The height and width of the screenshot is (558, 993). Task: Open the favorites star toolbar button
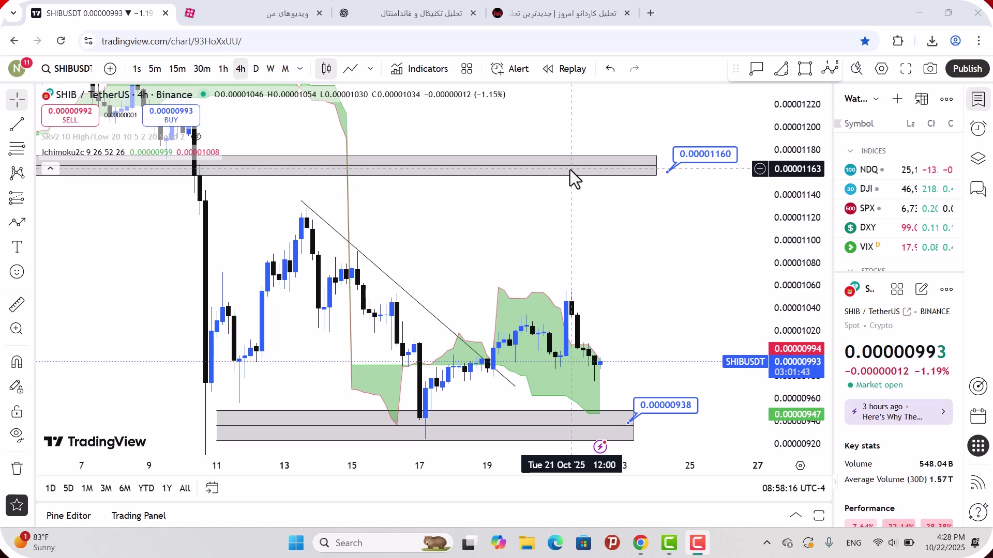17,505
